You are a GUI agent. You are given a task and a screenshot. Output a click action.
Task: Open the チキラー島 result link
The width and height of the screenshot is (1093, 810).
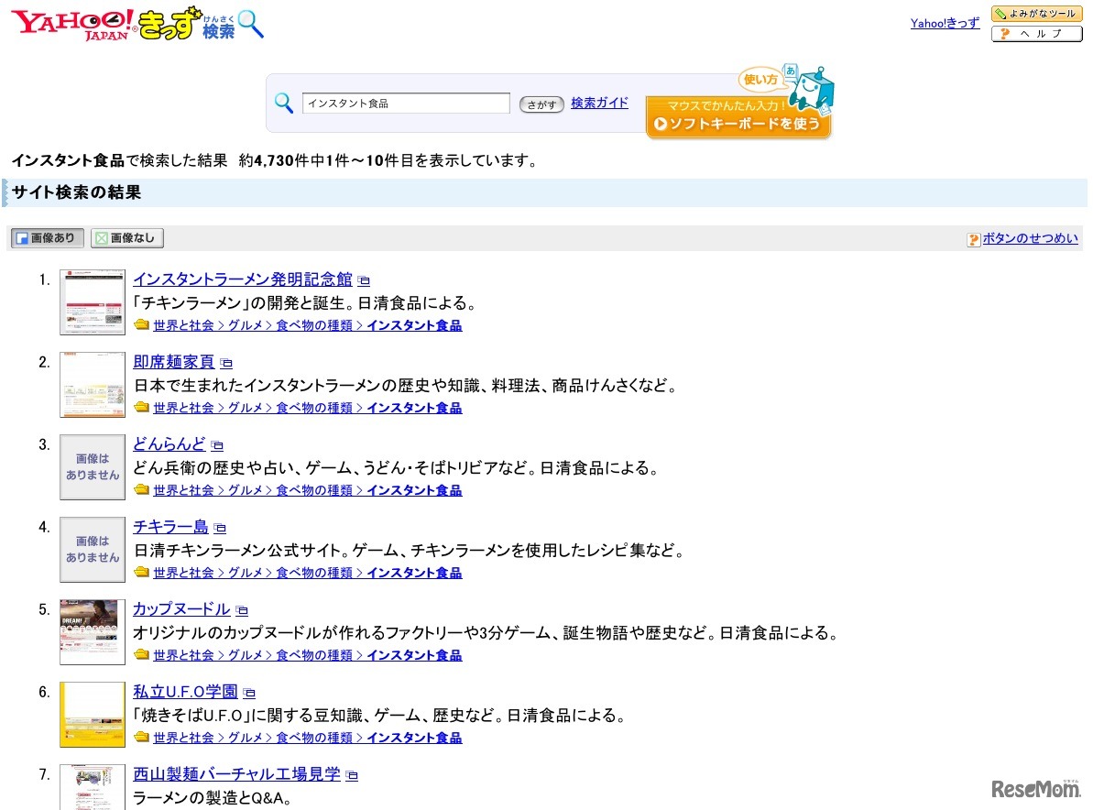pyautogui.click(x=170, y=527)
